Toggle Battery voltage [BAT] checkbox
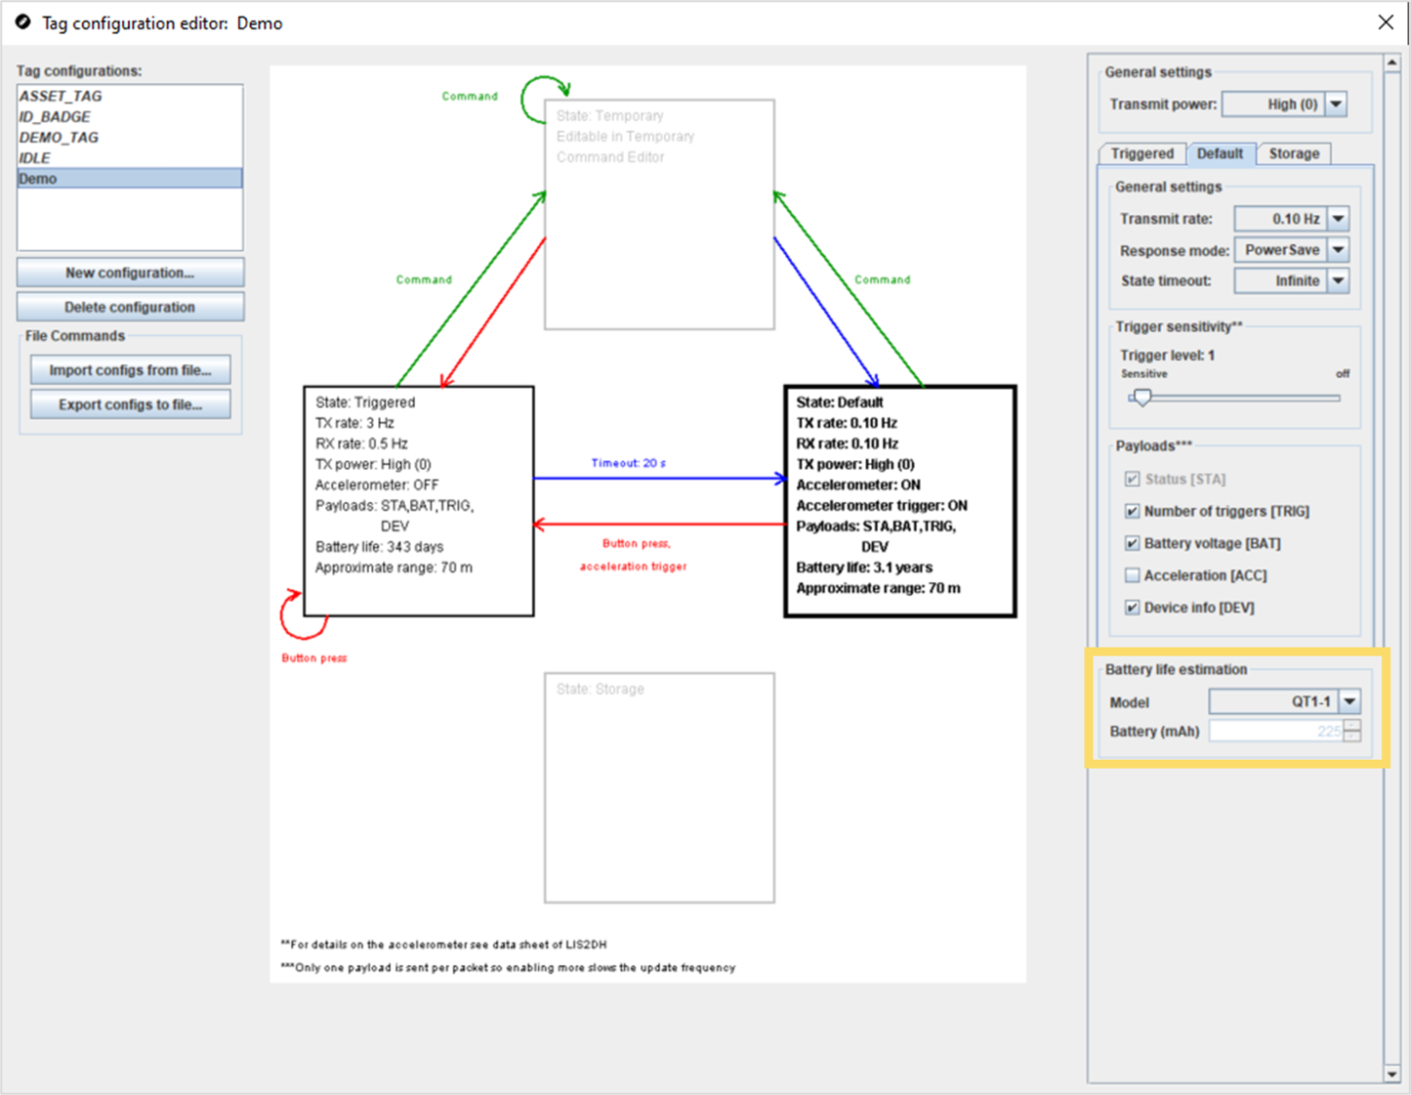This screenshot has width=1411, height=1095. point(1132,543)
